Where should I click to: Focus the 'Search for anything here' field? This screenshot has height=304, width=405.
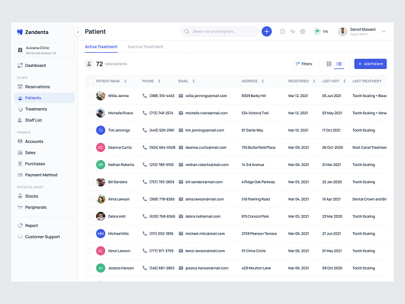click(220, 32)
